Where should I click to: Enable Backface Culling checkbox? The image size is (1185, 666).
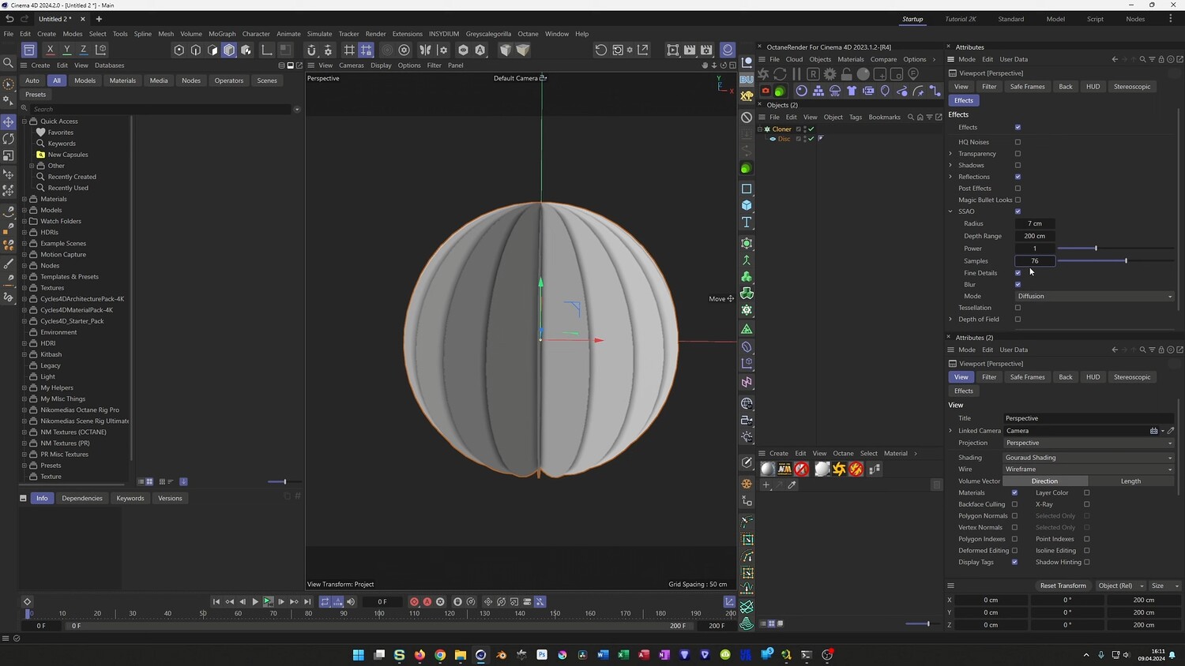click(x=1014, y=504)
